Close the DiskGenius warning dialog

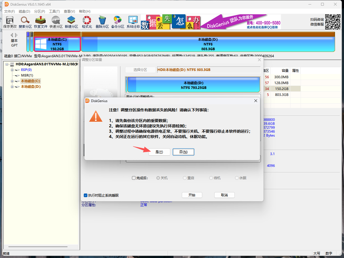(x=255, y=101)
